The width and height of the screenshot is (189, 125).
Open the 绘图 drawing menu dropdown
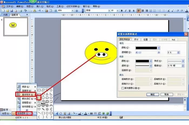6,113
